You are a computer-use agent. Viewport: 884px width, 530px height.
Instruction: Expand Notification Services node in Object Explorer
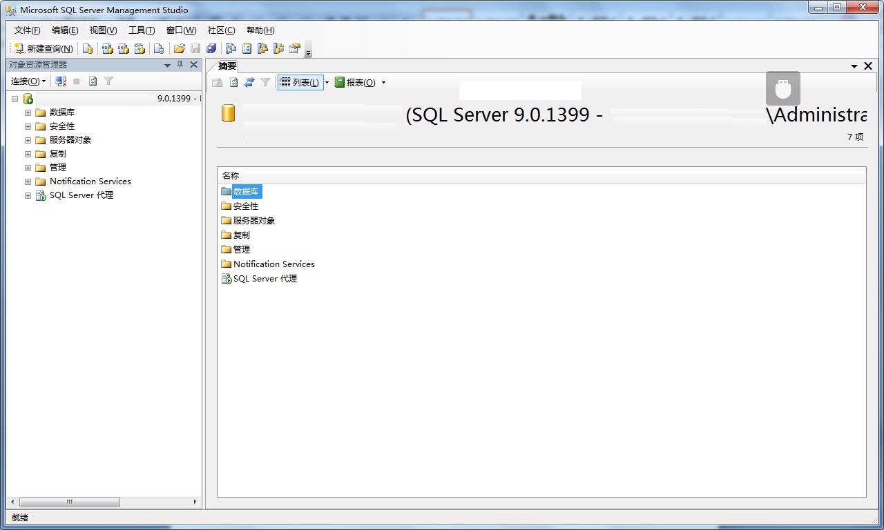(x=28, y=181)
